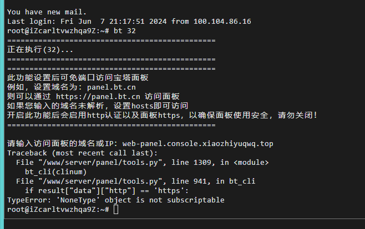Open the https://panel.bt.cn URL
365x229 pixels.
98,96
